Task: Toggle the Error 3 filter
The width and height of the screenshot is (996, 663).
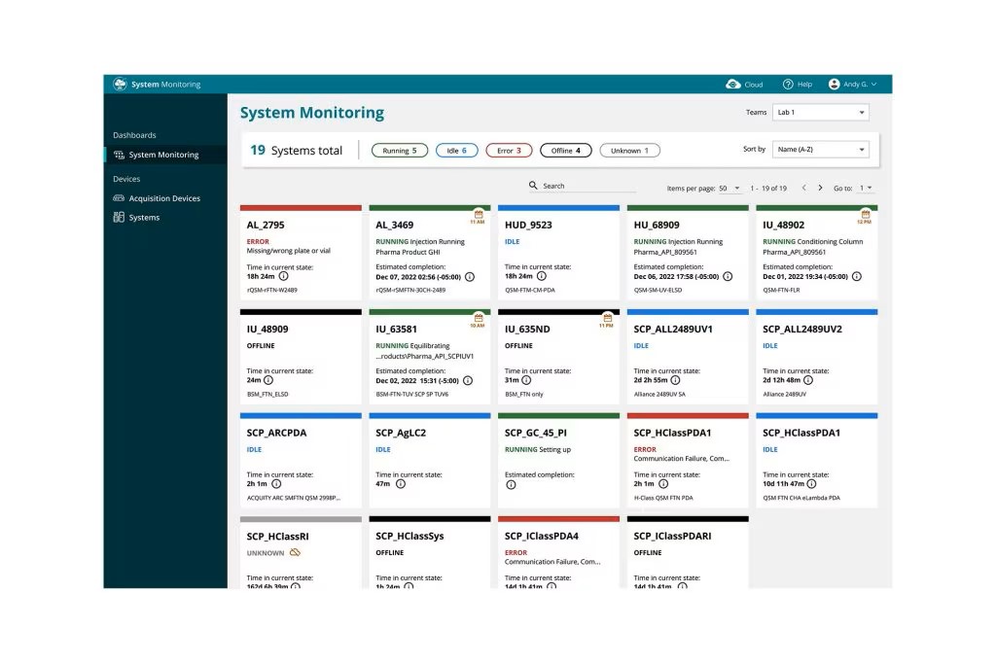Action: pyautogui.click(x=509, y=151)
